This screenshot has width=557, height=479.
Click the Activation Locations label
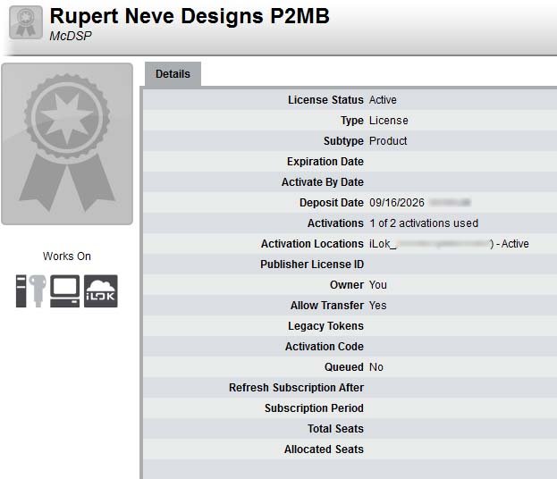coord(312,244)
